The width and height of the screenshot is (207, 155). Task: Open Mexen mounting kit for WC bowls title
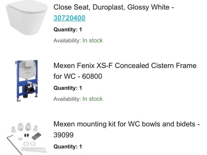[x=127, y=124]
